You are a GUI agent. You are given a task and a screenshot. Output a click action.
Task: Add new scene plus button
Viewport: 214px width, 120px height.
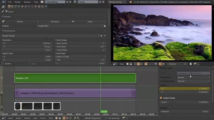tap(100, 2)
